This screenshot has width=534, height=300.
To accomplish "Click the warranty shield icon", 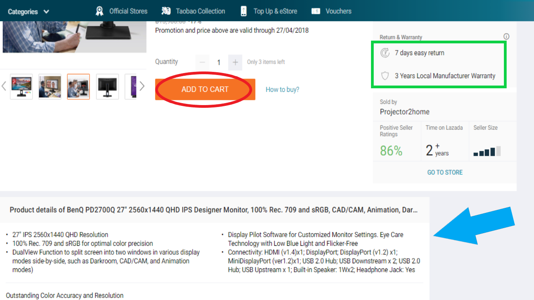I will [x=385, y=76].
